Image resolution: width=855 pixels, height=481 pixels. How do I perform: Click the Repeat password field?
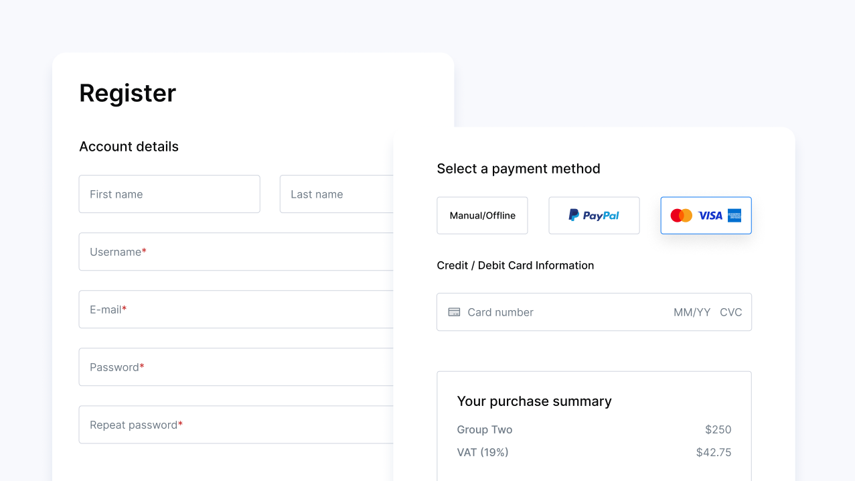pyautogui.click(x=236, y=425)
